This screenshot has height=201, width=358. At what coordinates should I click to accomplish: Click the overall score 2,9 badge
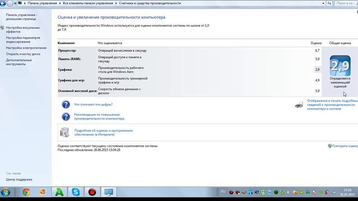340,66
